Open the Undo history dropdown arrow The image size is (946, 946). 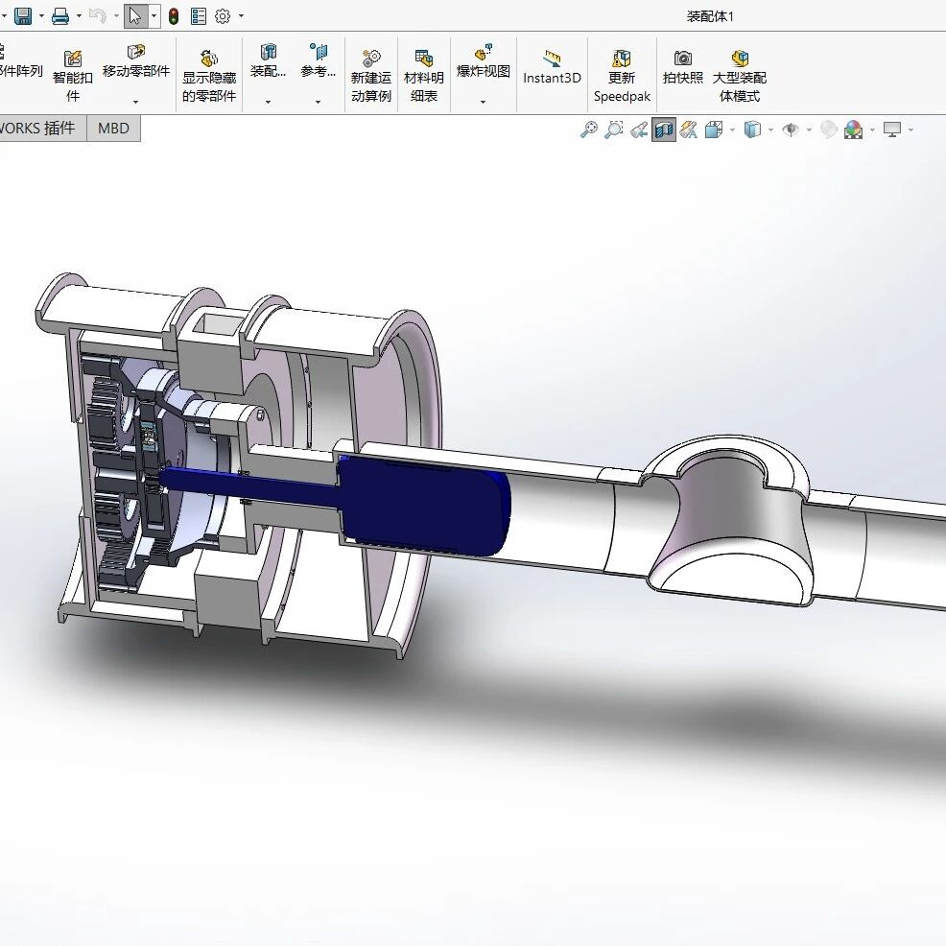click(x=116, y=16)
